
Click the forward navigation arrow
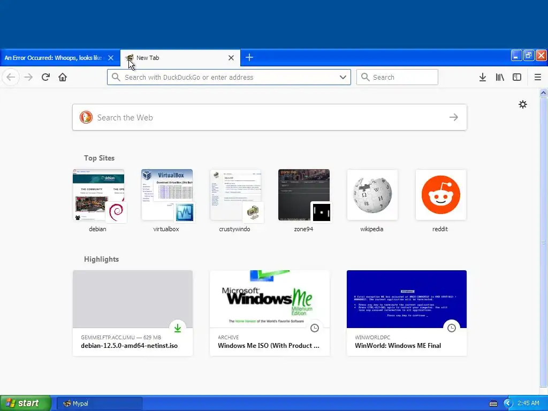point(28,77)
